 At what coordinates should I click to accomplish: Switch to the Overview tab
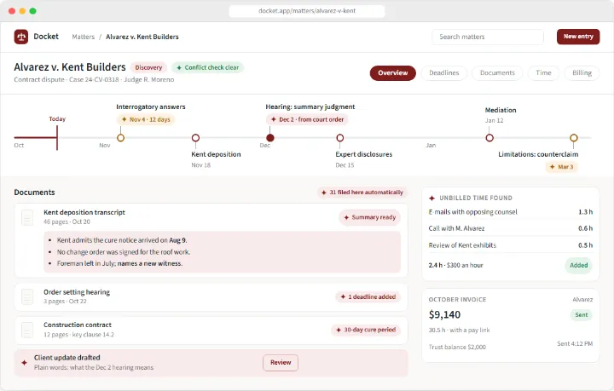coord(393,73)
